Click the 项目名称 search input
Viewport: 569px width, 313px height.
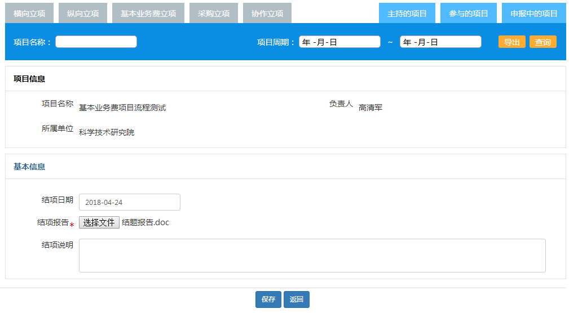pyautogui.click(x=96, y=42)
